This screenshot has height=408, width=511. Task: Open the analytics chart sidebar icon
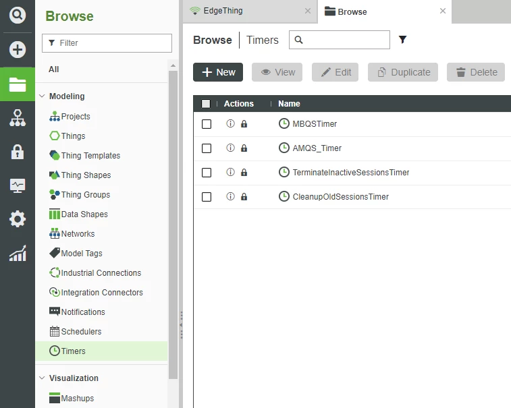tap(18, 254)
